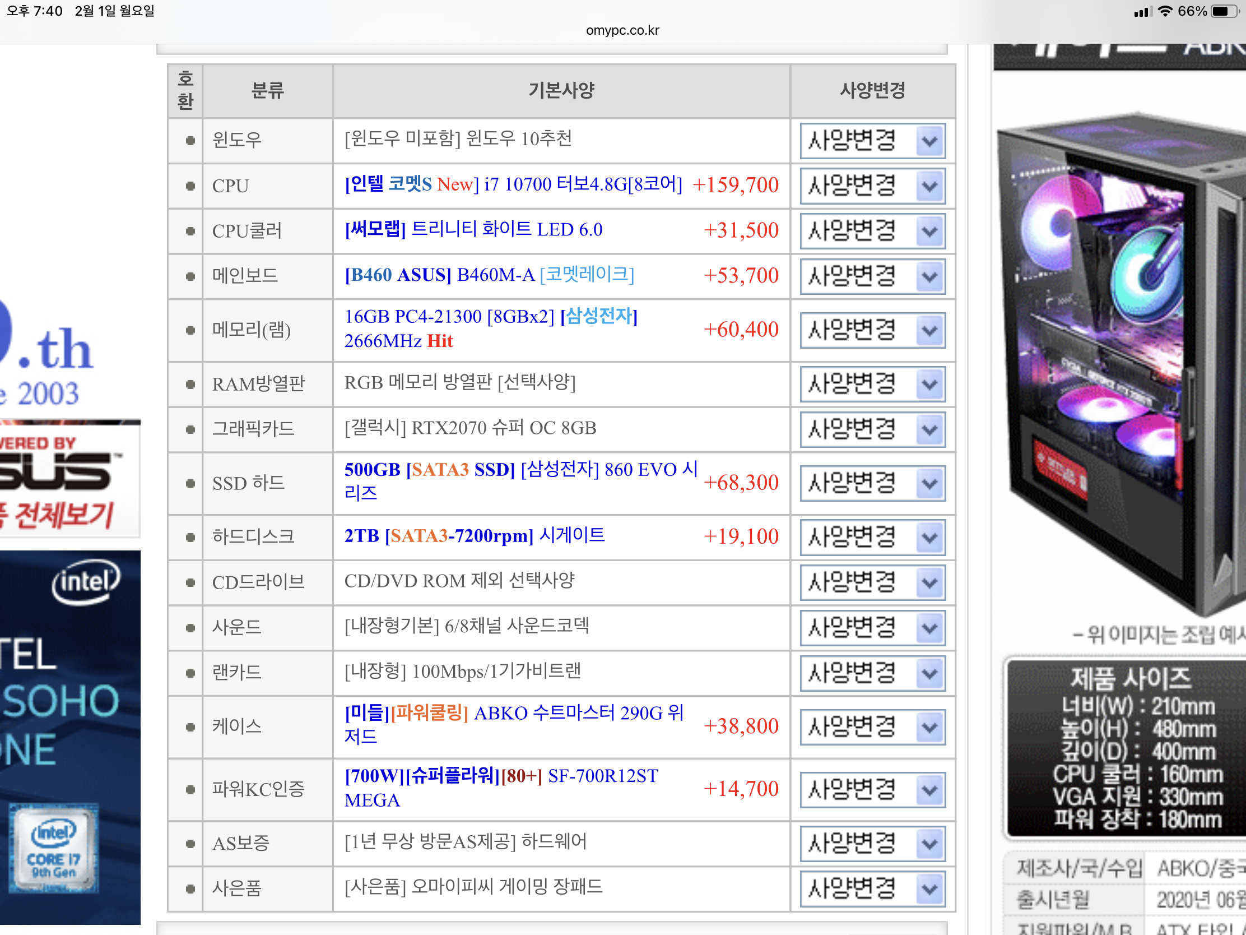Tap the Wi-Fi icon in status bar
The height and width of the screenshot is (935, 1246).
point(1165,11)
